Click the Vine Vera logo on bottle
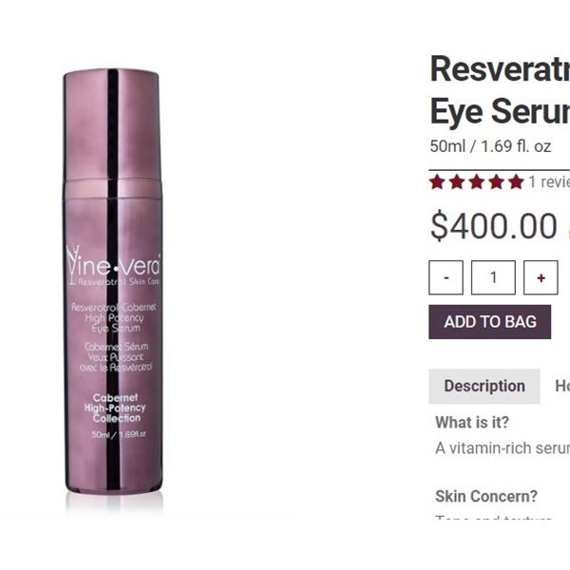This screenshot has height=570, width=570. [113, 265]
